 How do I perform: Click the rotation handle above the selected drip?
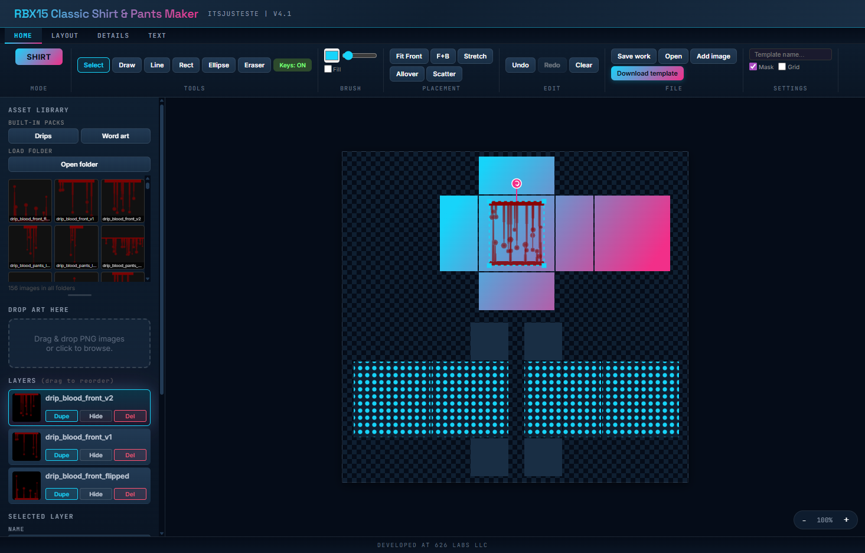517,184
